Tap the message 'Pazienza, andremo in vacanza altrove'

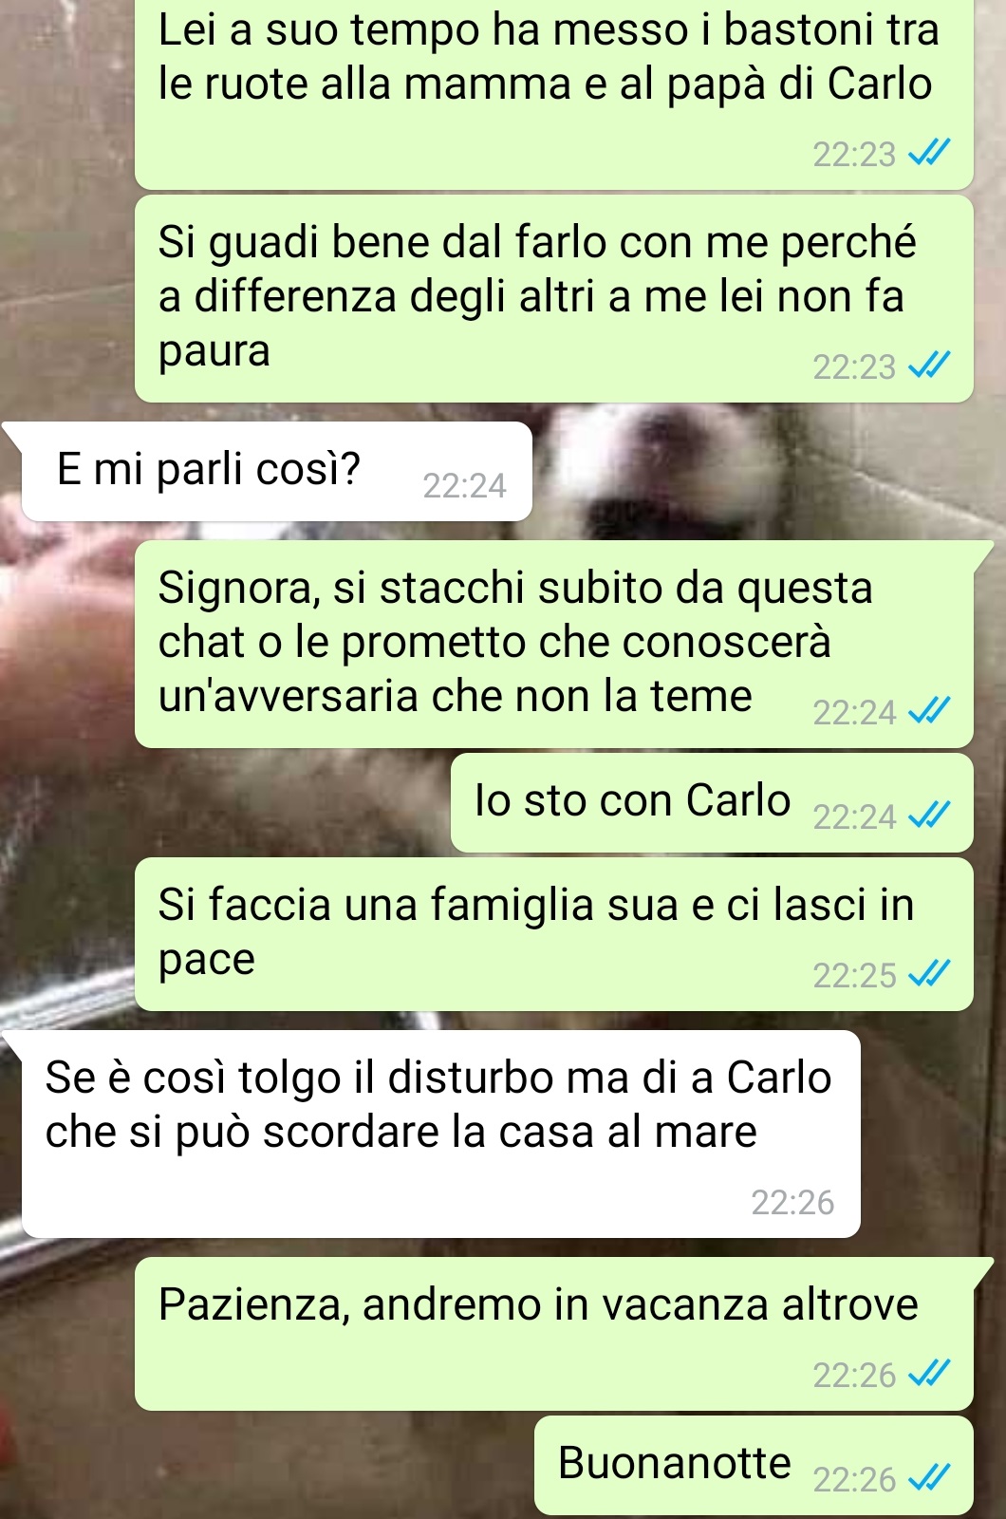(554, 1334)
